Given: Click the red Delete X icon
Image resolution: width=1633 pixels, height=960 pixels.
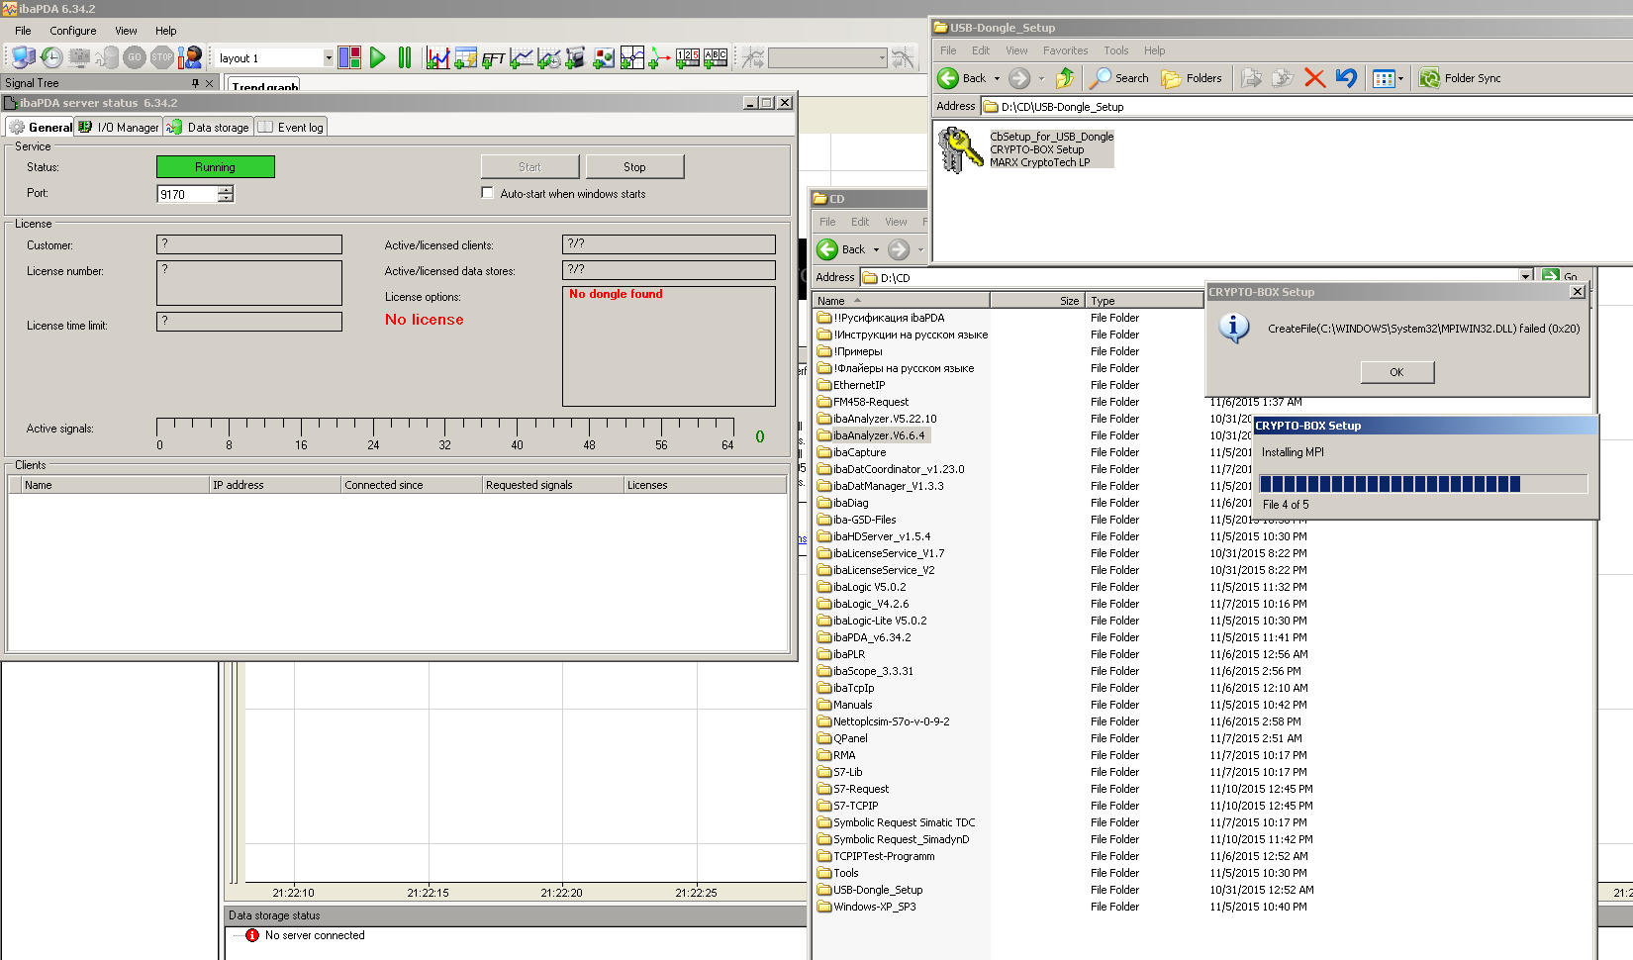Looking at the screenshot, I should [x=1314, y=78].
